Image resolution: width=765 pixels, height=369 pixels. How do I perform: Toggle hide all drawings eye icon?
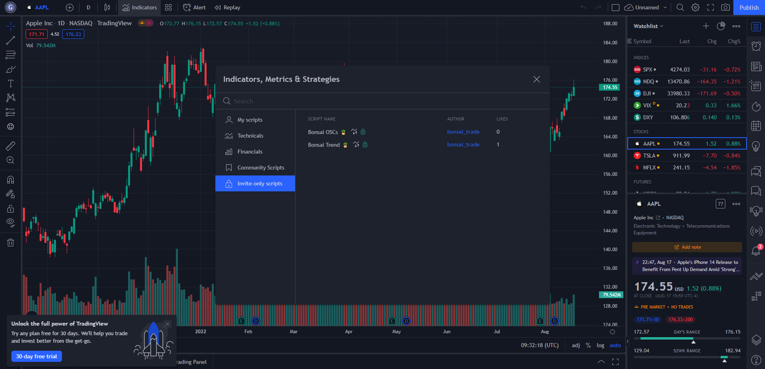click(10, 223)
